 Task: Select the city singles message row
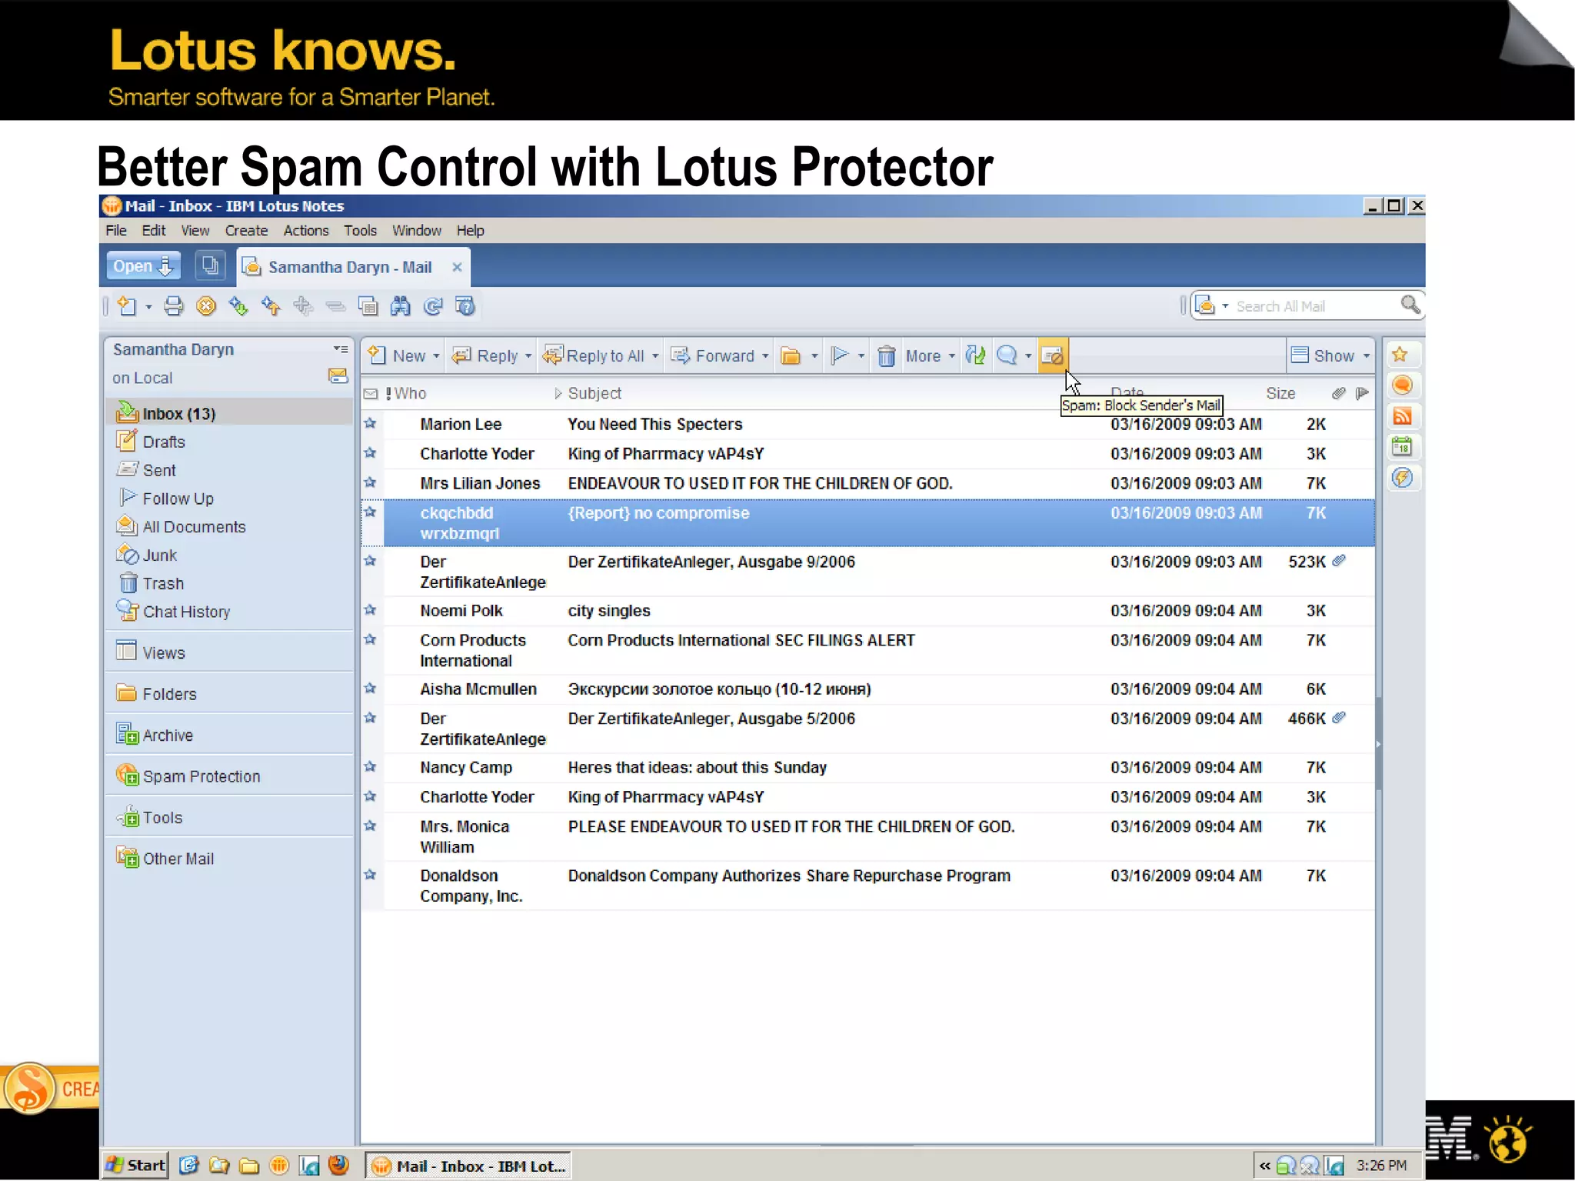867,611
